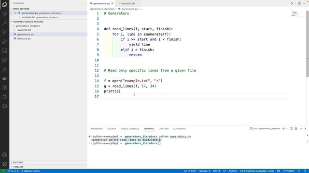Switch to the Debug Console tab
Image resolution: width=309 pixels, height=173 pixels.
pos(130,129)
